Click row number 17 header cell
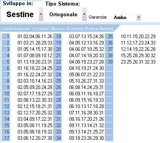 tap(6, 138)
